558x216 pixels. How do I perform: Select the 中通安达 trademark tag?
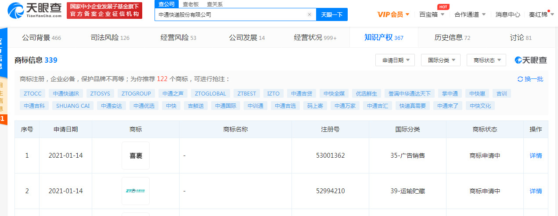(x=112, y=106)
